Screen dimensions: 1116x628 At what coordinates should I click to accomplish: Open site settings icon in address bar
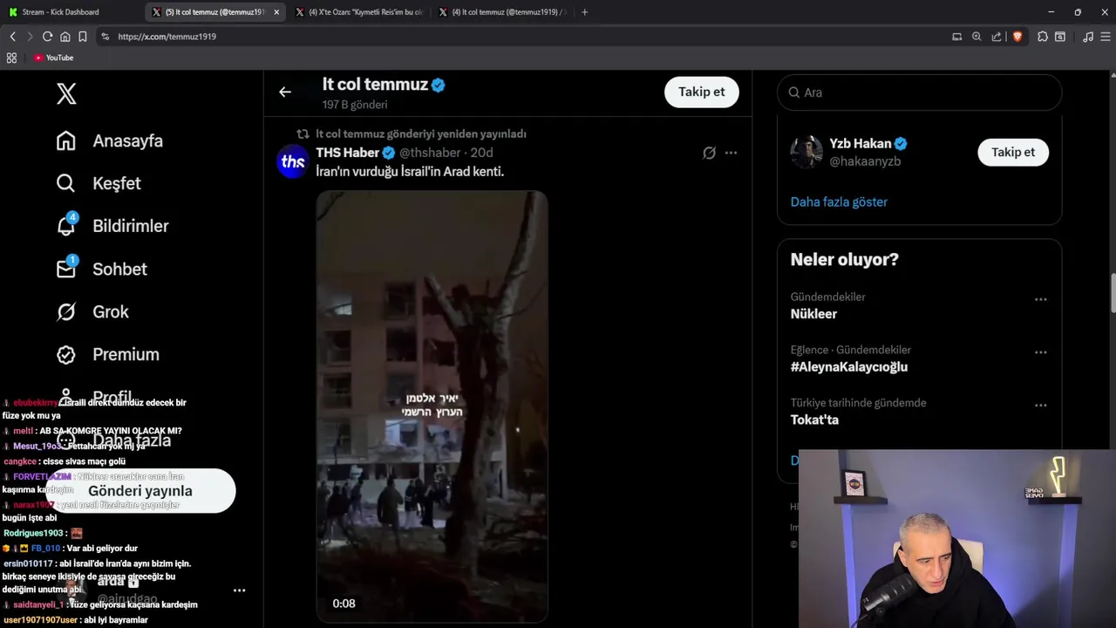coord(105,37)
